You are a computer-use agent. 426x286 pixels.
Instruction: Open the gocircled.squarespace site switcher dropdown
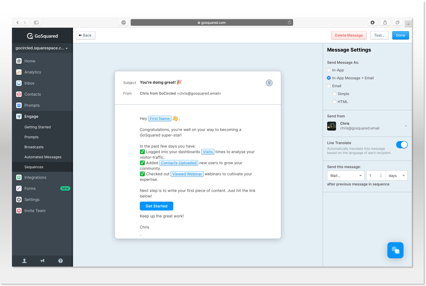pyautogui.click(x=42, y=48)
